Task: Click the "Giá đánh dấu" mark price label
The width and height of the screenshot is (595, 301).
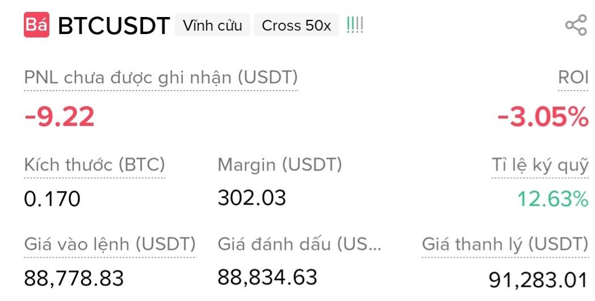Action: (x=300, y=244)
